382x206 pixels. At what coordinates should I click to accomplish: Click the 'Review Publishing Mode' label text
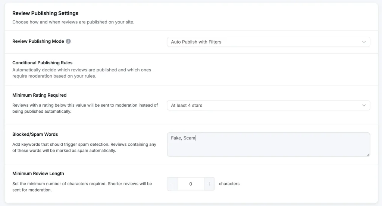[38, 41]
